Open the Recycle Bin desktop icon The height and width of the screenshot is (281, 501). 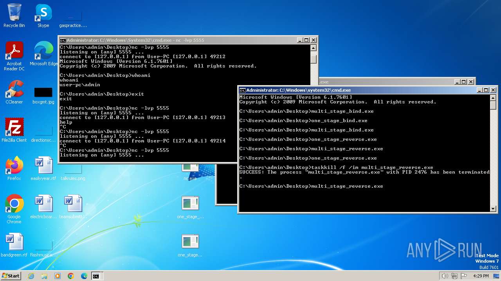[14, 16]
